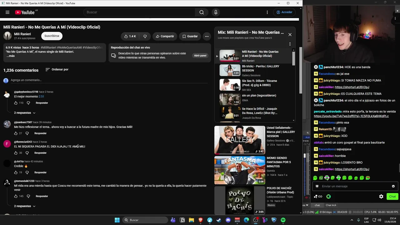The image size is (400, 225).
Task: Expand the description with ...más
Action: (x=11, y=56)
